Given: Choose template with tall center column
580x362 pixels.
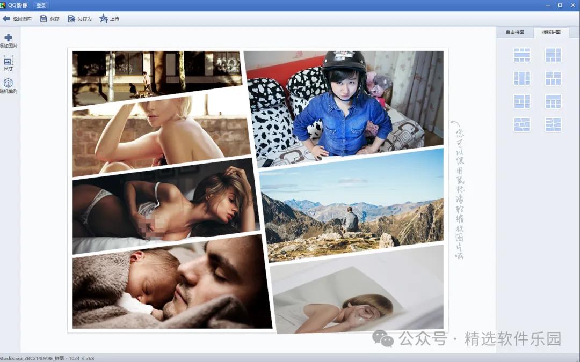Looking at the screenshot, I should 522,78.
